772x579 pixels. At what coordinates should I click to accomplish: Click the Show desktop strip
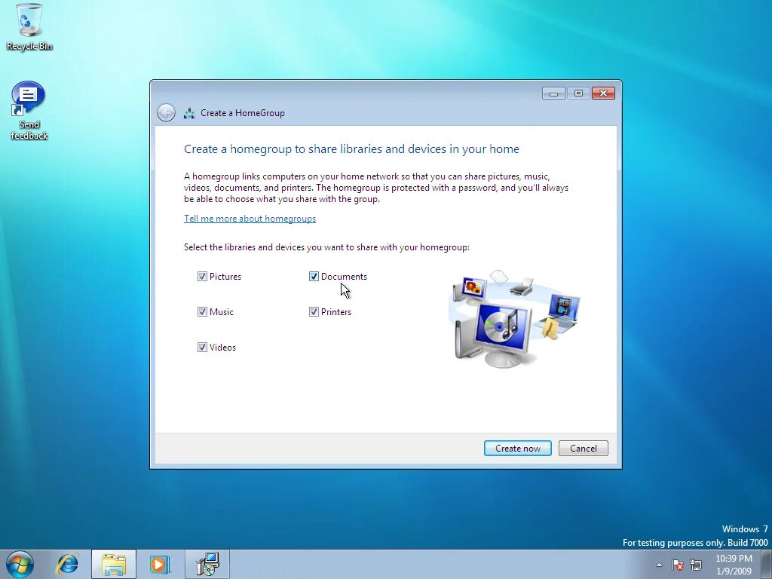point(767,564)
